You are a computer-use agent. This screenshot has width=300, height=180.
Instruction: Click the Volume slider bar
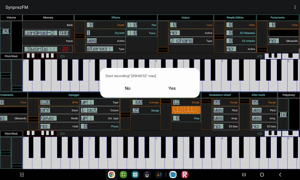tap(5, 37)
